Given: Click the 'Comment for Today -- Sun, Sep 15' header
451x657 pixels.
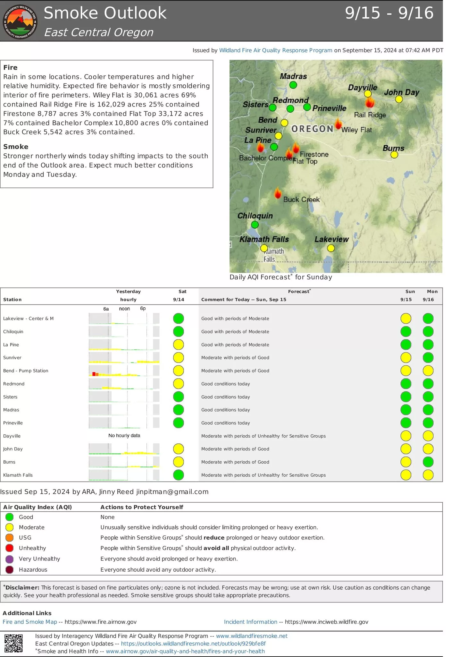Looking at the screenshot, I should pos(244,300).
